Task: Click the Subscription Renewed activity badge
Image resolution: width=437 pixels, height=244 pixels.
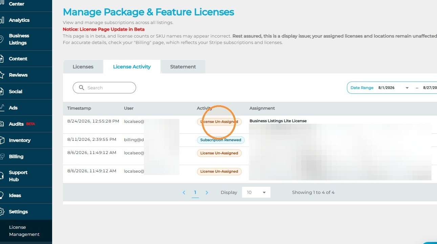Action: 221,140
